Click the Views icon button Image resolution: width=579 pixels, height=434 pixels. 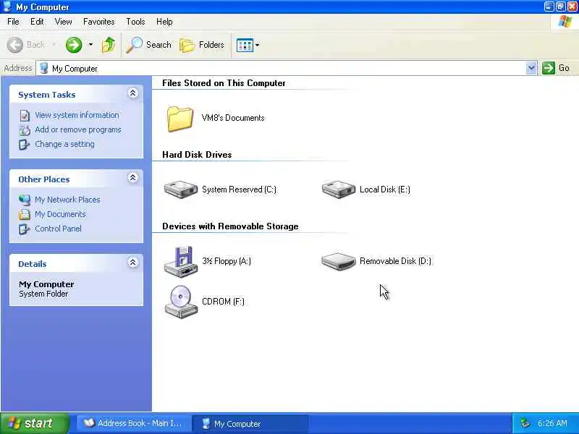point(245,46)
